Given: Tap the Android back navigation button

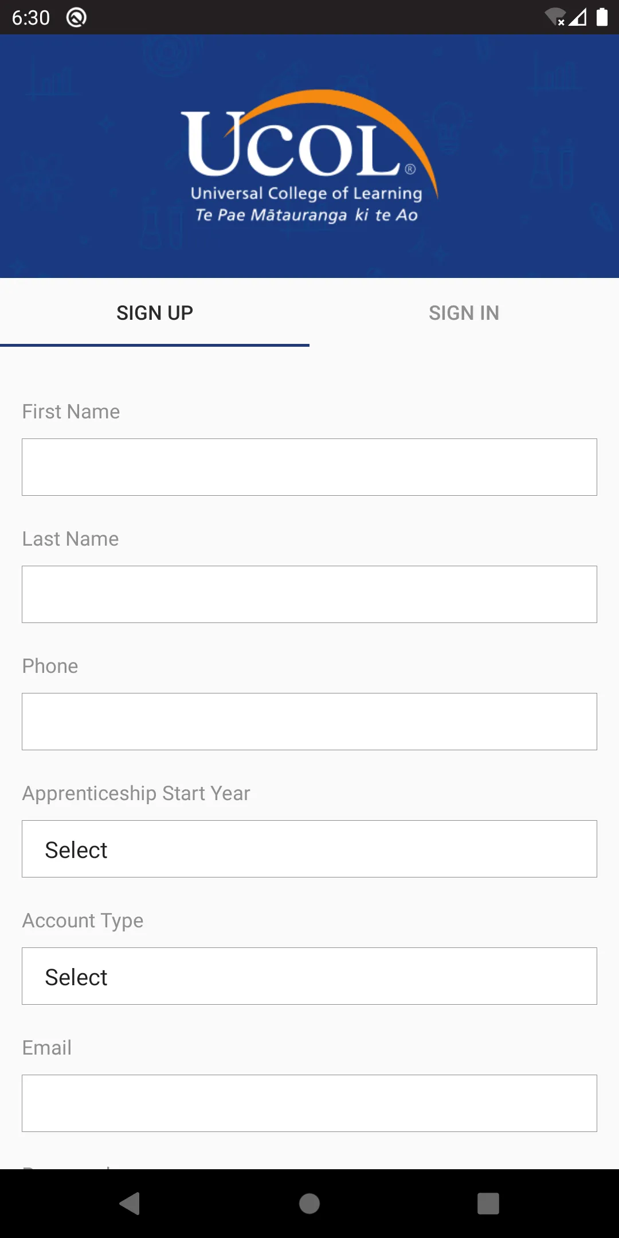Looking at the screenshot, I should coord(130,1203).
